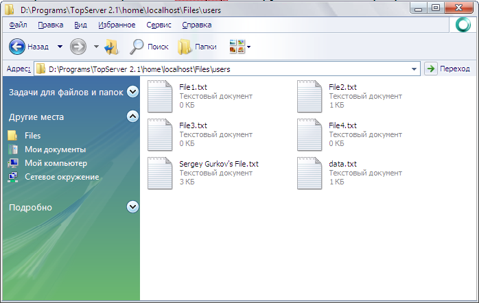Click inside the address path field
Viewport: 479px width, 303px height.
[x=227, y=69]
